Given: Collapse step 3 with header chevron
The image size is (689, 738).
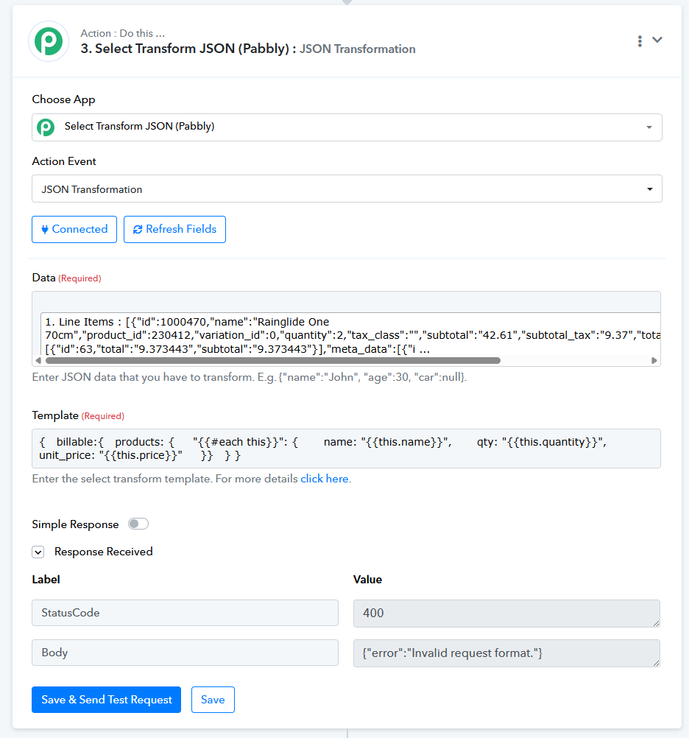Looking at the screenshot, I should click(x=657, y=40).
